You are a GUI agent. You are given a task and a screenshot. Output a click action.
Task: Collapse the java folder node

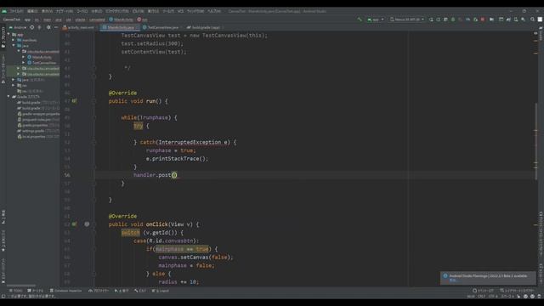point(14,45)
